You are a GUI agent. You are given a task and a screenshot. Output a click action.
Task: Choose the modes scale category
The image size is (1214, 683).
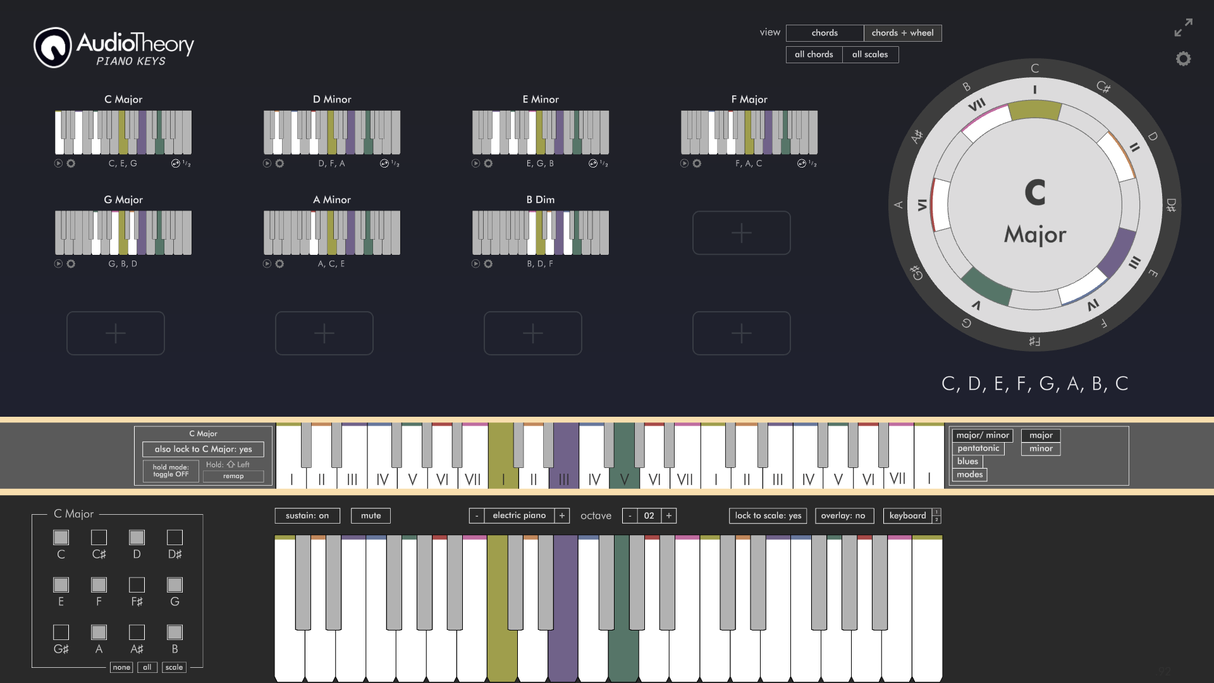pyautogui.click(x=969, y=474)
